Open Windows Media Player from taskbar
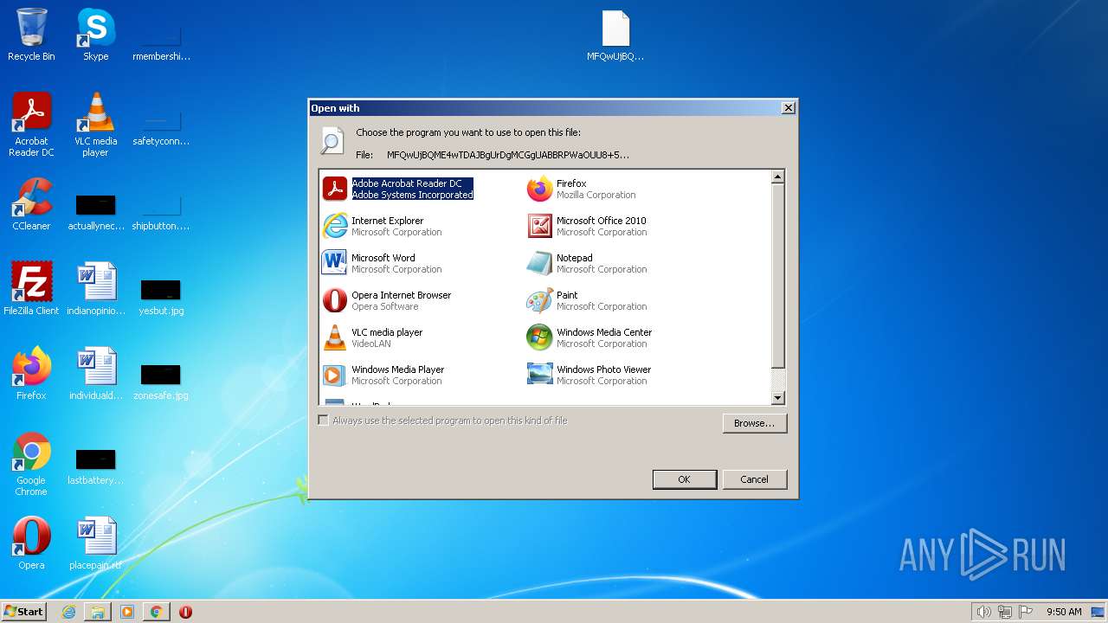Image resolution: width=1108 pixels, height=623 pixels. (x=126, y=612)
